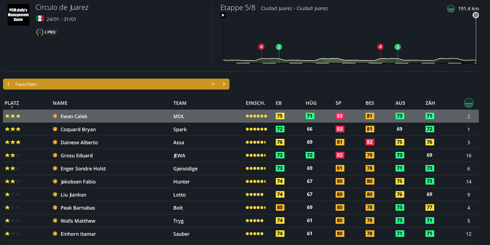Viewport: 490px width, 245px height.
Task: Click the stage start play marker
Action: pyautogui.click(x=223, y=15)
